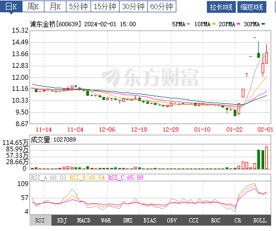
Task: Click the 12-18 date axis label
Action: pos(139,129)
